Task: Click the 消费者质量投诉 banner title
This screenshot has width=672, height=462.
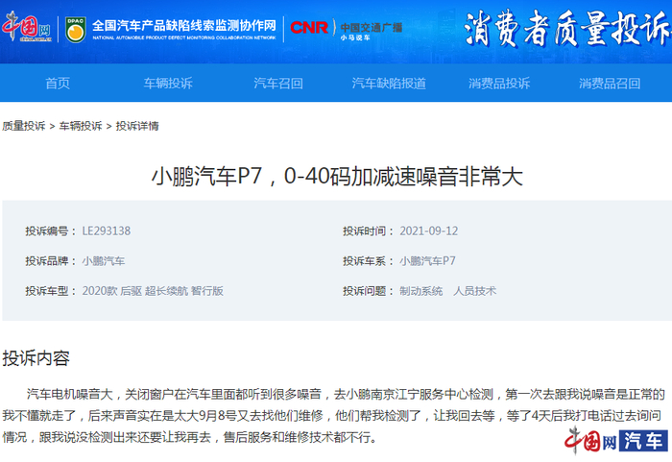Action: point(567,28)
